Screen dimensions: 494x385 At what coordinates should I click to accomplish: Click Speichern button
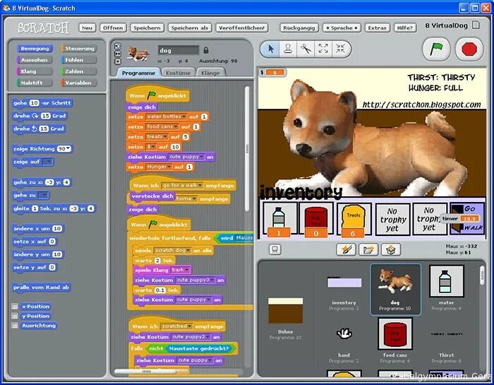click(x=147, y=28)
